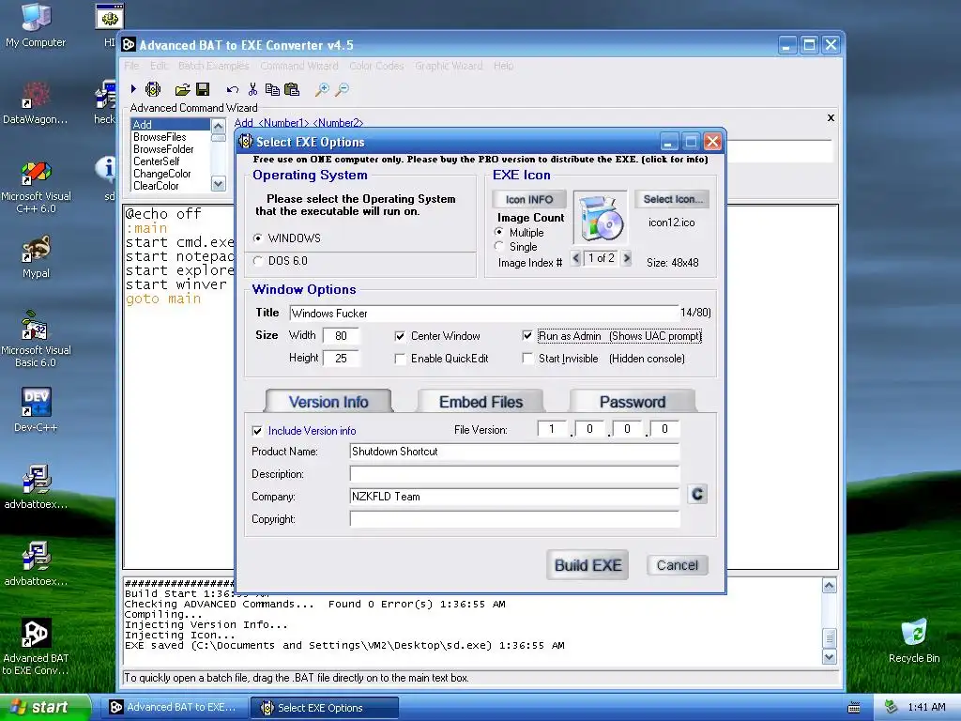Click the system tray network icon
The image size is (961, 721).
point(892,707)
